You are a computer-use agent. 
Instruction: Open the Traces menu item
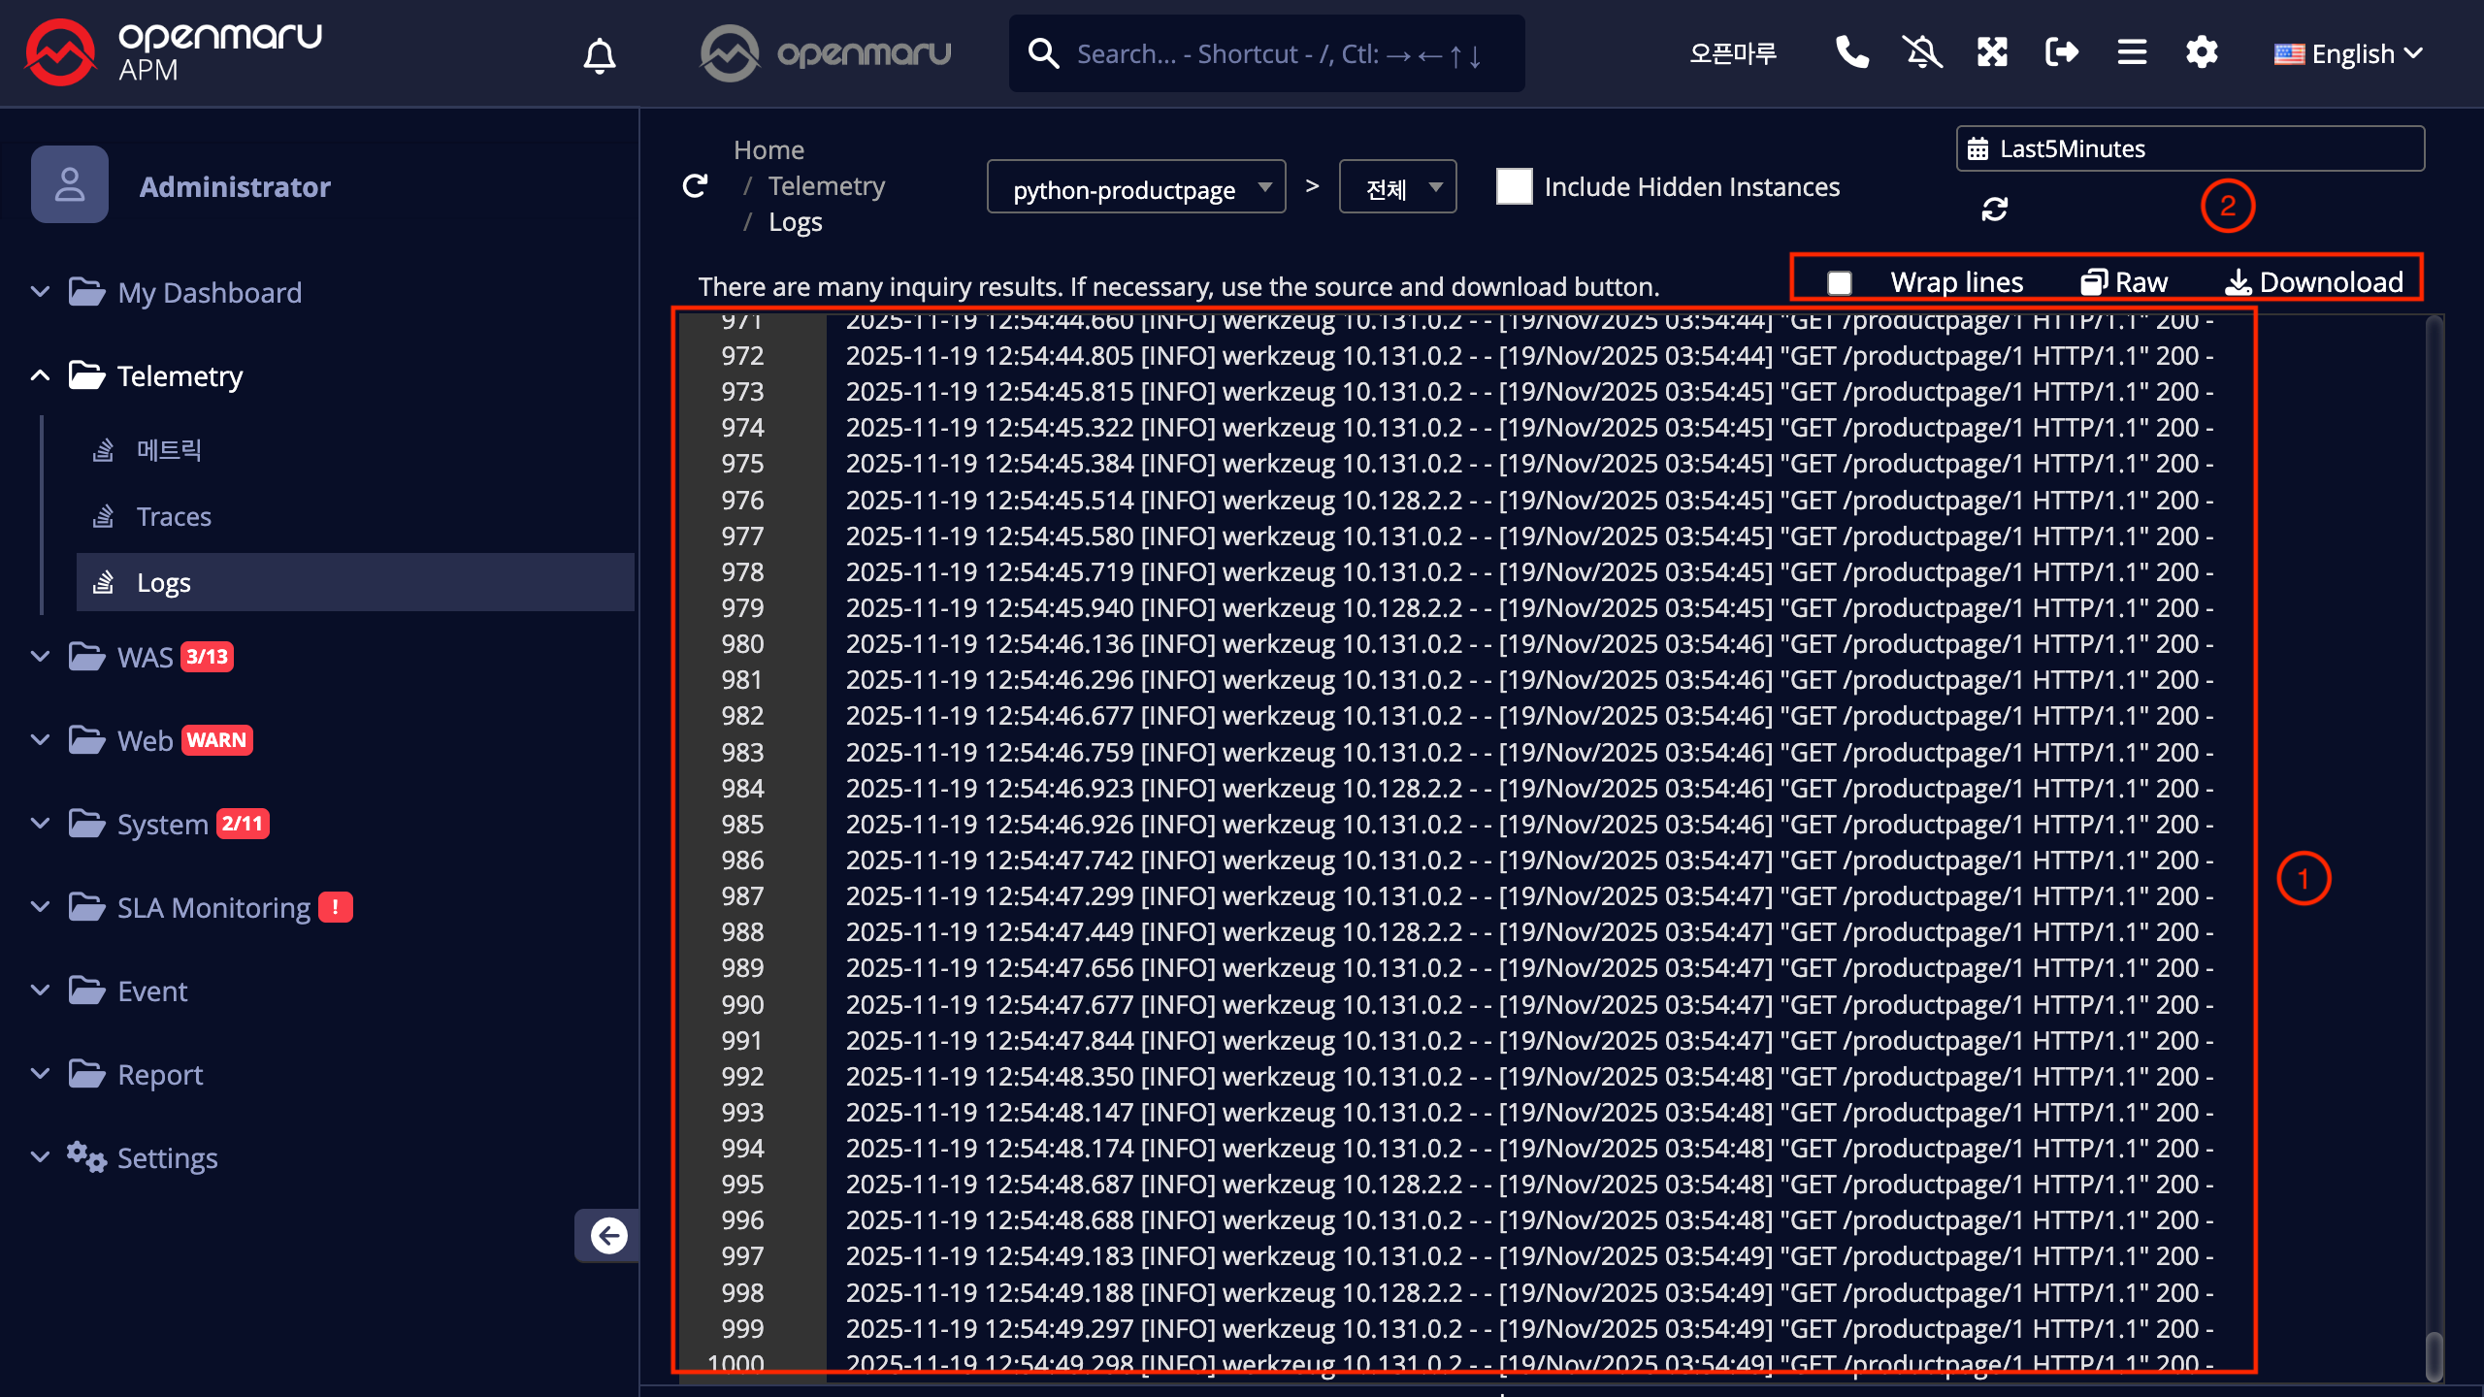pos(174,516)
